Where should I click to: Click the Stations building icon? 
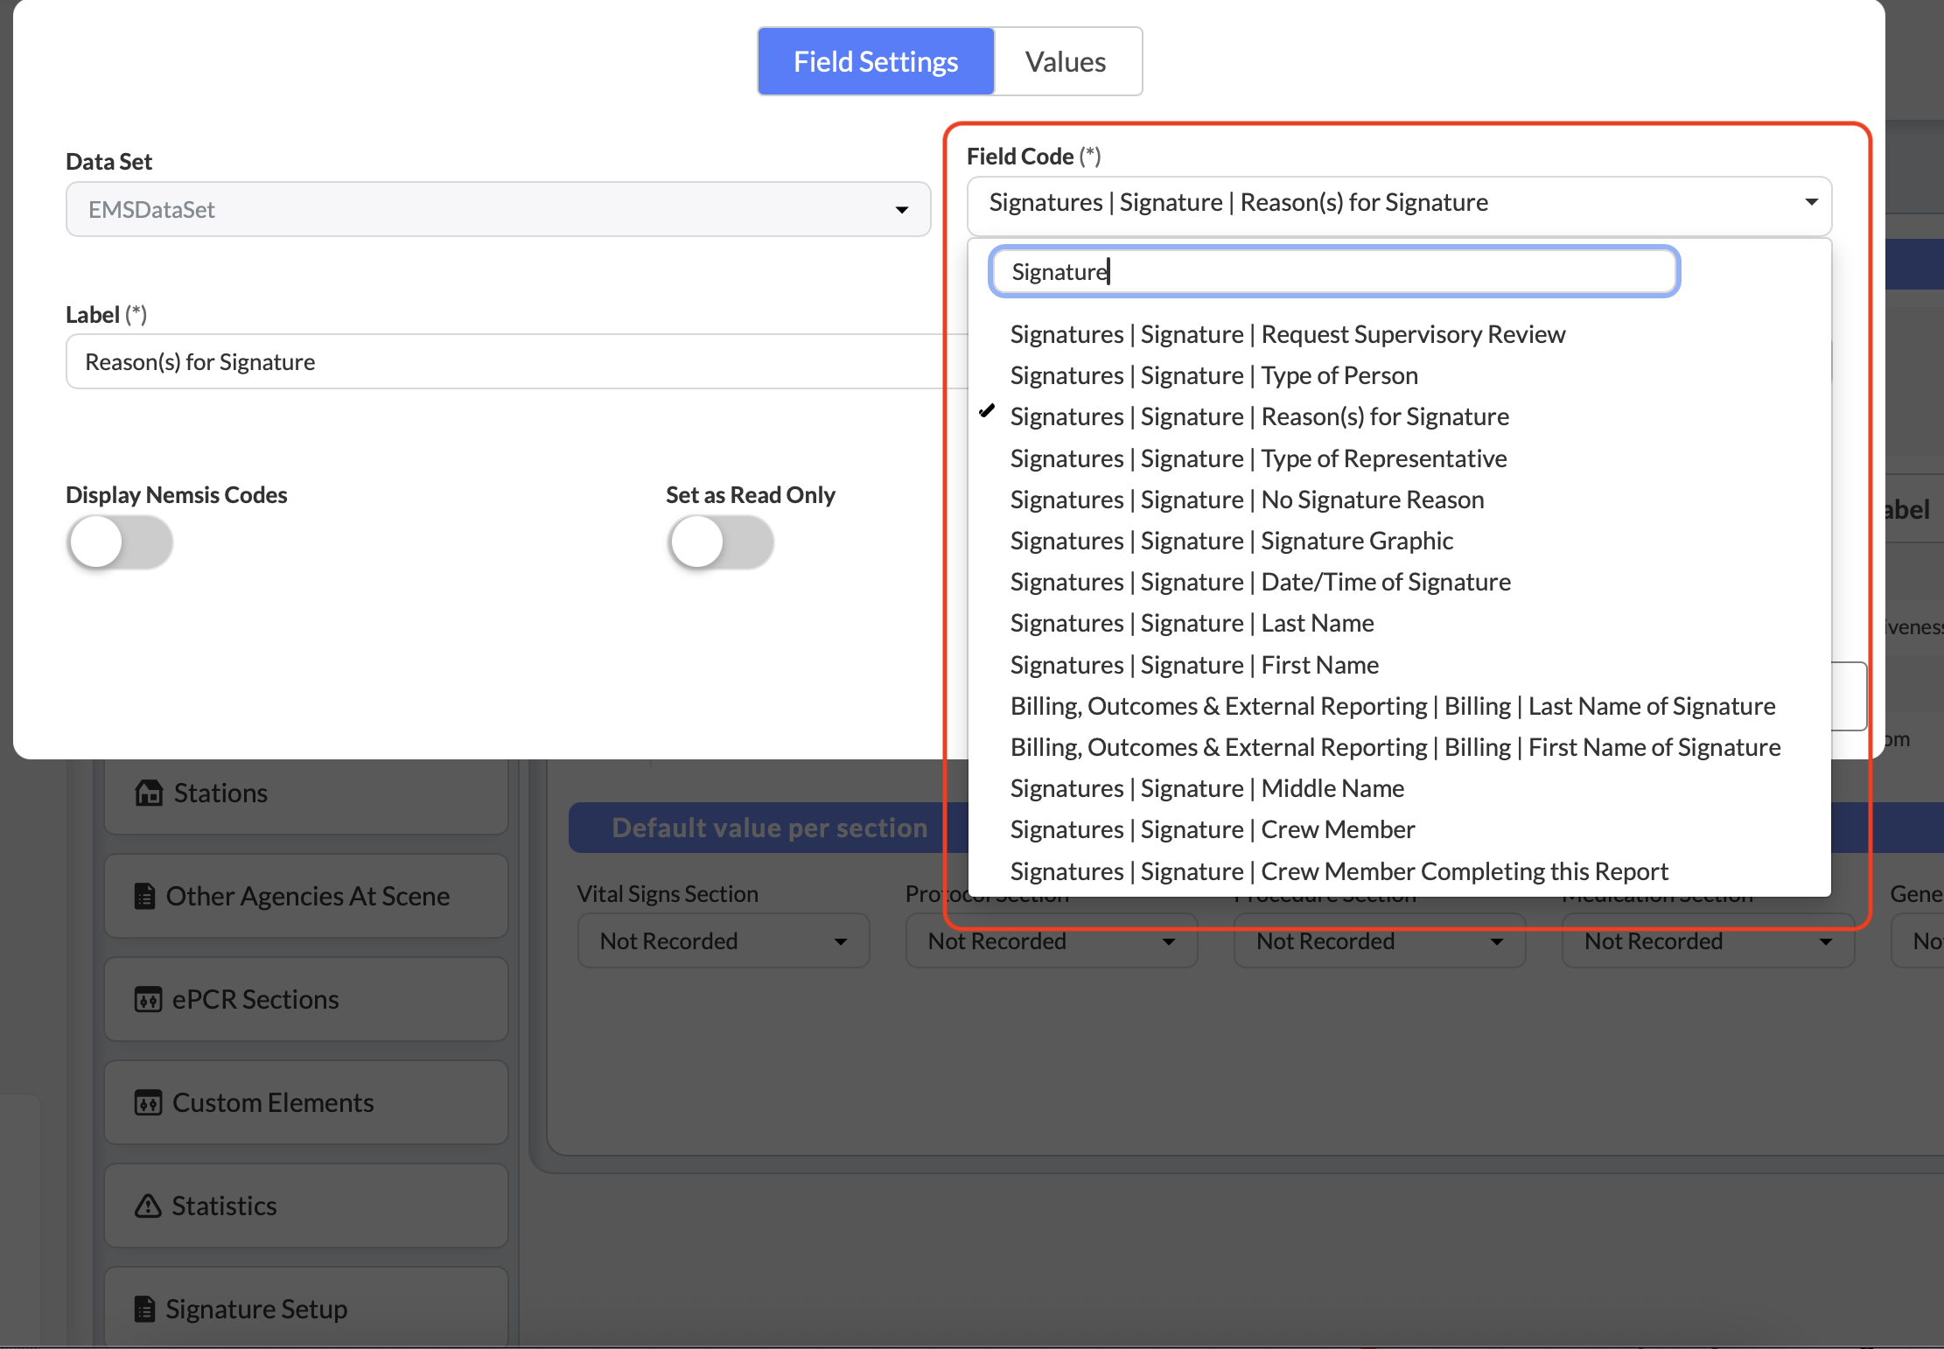click(149, 793)
